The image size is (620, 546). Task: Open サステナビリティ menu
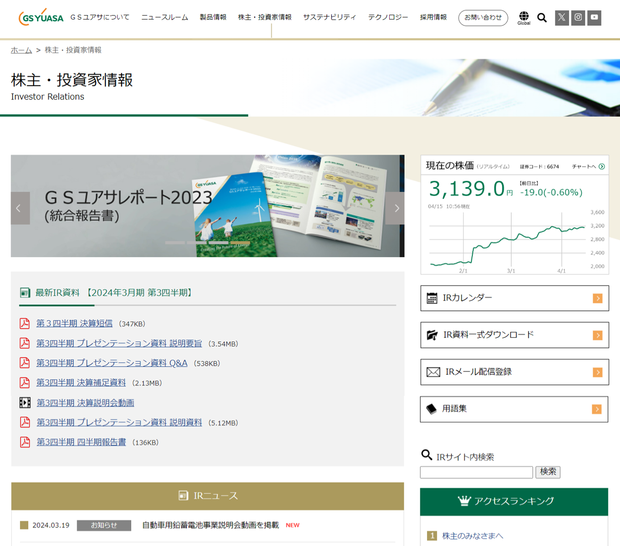click(x=329, y=17)
